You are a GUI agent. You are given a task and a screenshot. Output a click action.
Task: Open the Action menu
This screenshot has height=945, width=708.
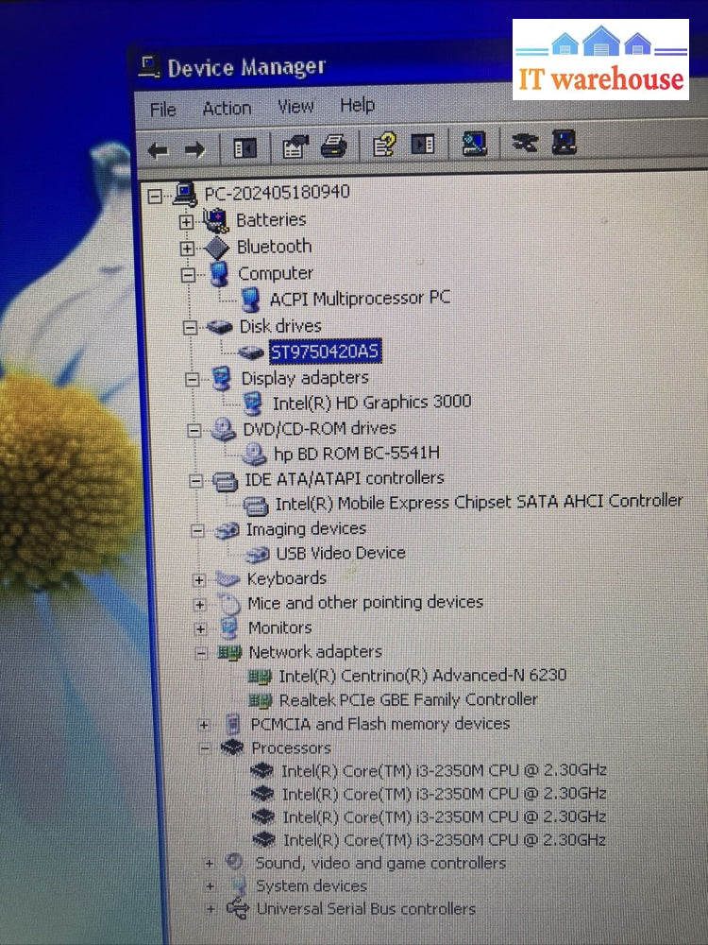(227, 108)
